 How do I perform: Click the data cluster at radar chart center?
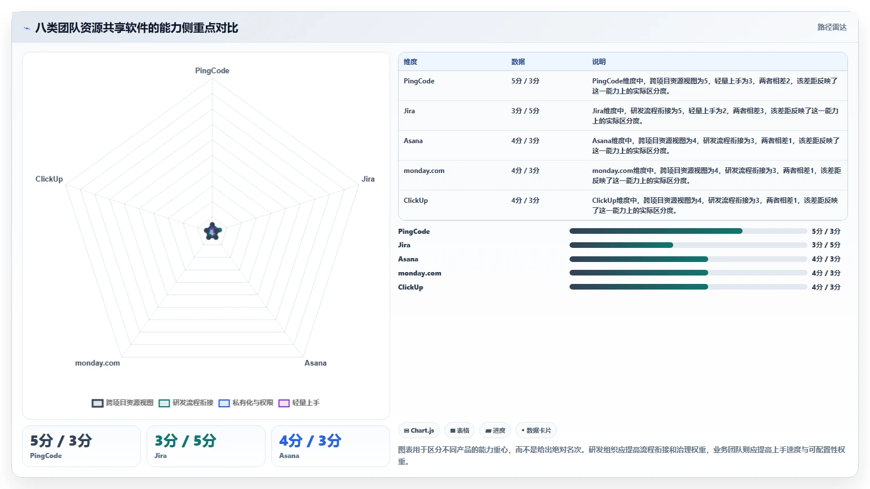coord(213,230)
